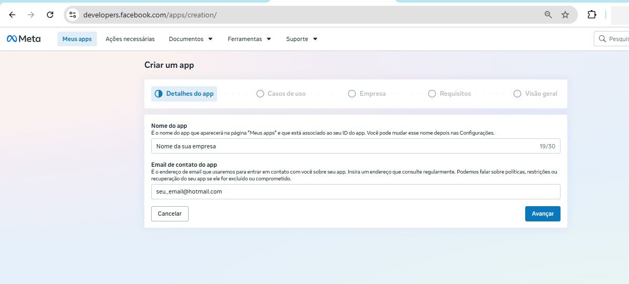Click the zoom magnifier icon in address bar
Screen dimensions: 629x284
tap(548, 15)
